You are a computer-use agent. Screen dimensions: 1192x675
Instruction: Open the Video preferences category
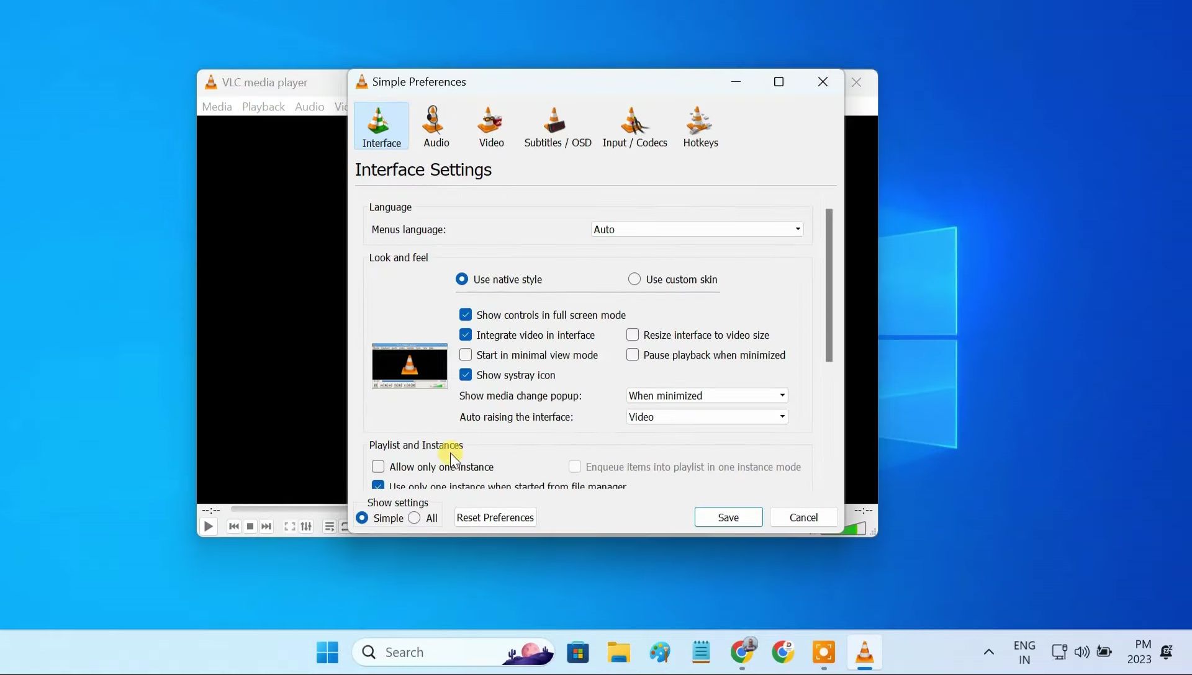pos(491,127)
